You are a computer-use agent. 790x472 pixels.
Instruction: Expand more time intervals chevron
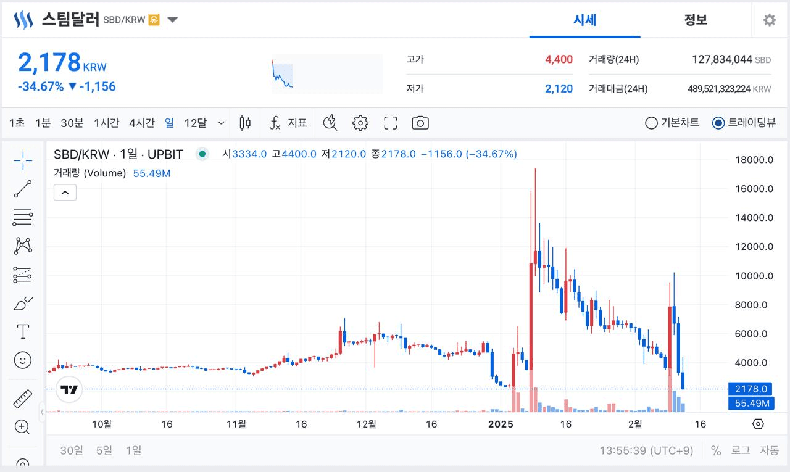click(x=222, y=123)
